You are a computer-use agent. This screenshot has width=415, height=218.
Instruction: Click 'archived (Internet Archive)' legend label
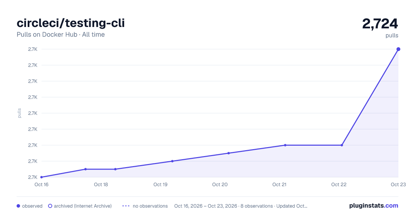pos(83,206)
